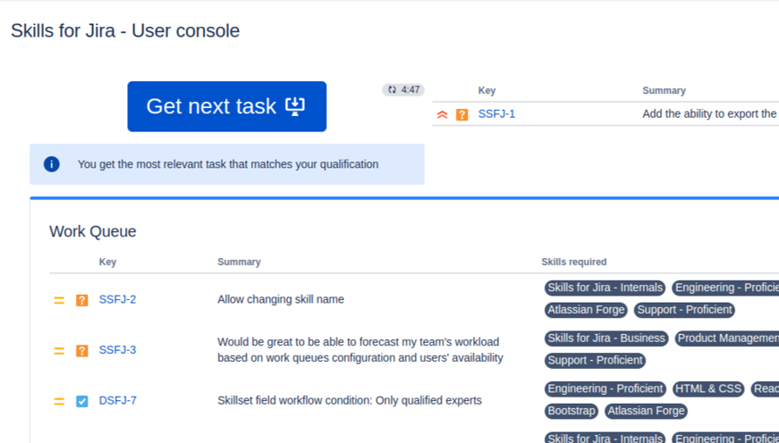This screenshot has height=443, width=779.
Task: Click the Support - Proficient tag on SSFJ-3 row
Action: (x=595, y=361)
